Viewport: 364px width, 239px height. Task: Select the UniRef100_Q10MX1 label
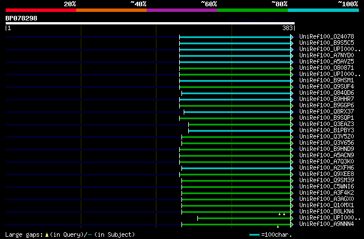[x=326, y=206]
